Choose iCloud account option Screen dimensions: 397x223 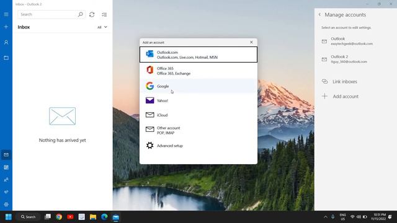pyautogui.click(x=198, y=115)
